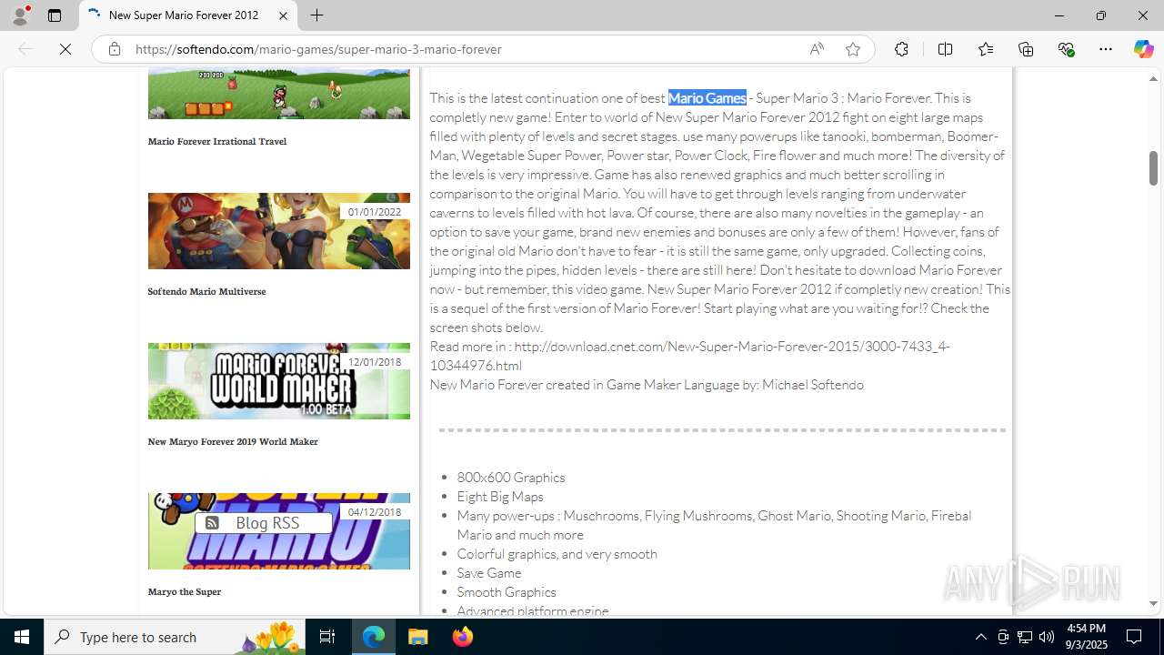This screenshot has height=655, width=1164.
Task: Show hidden system tray icons
Action: pos(980,637)
